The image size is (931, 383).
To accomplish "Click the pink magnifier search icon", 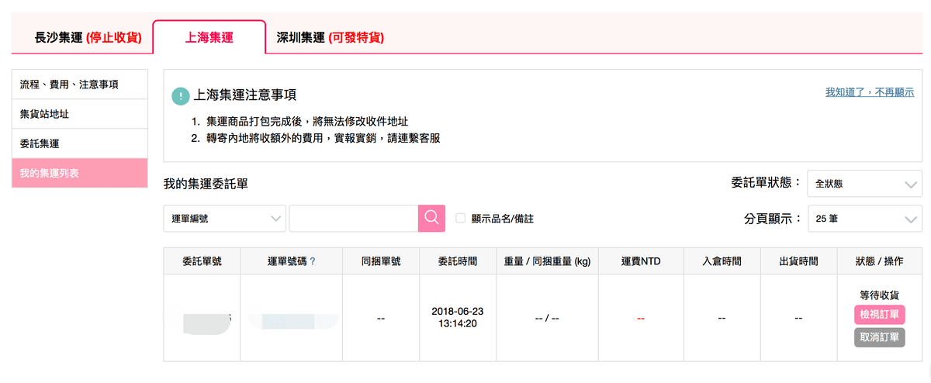I will [431, 218].
